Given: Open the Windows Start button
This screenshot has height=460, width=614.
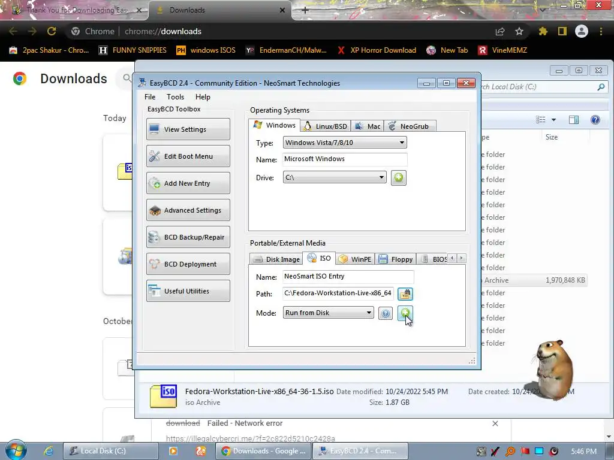Looking at the screenshot, I should click(15, 450).
